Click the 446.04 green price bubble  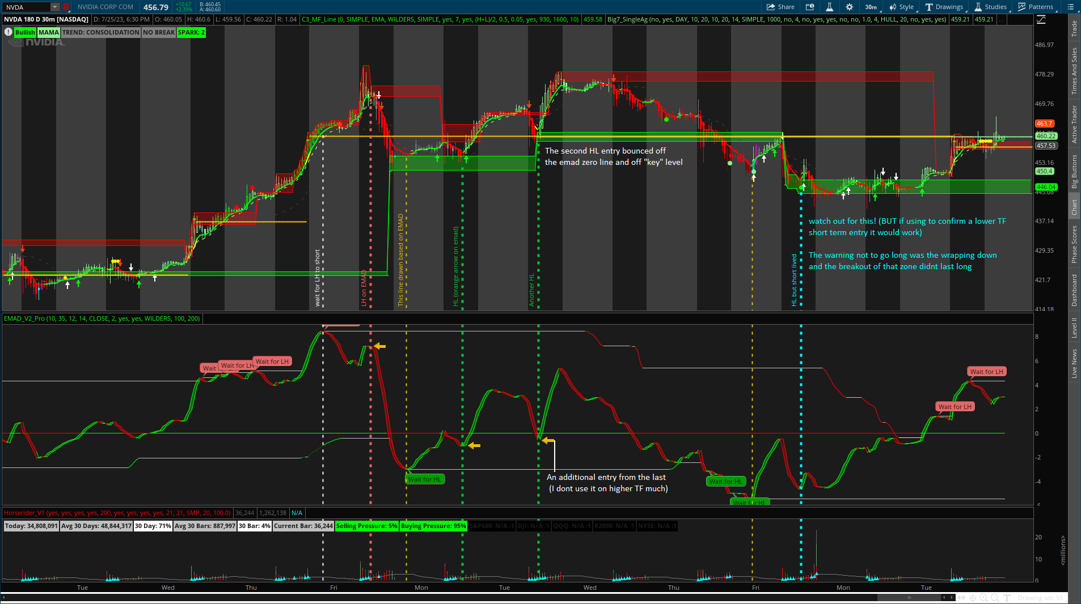tap(1046, 187)
